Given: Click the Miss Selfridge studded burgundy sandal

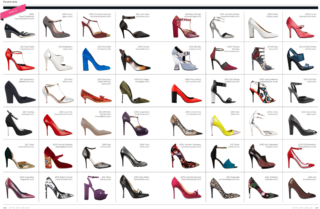Looking at the screenshot, I should click(186, 27).
